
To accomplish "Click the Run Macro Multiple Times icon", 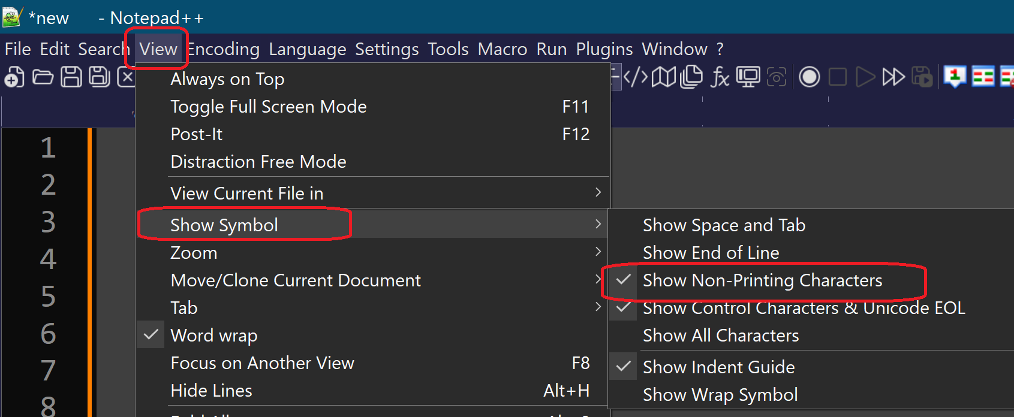I will 893,77.
